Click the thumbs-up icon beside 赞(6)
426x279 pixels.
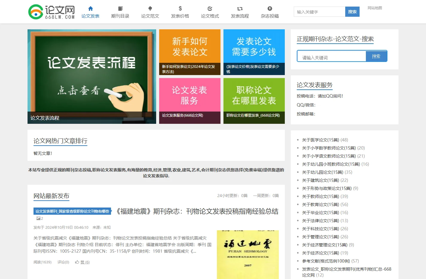tap(77, 262)
